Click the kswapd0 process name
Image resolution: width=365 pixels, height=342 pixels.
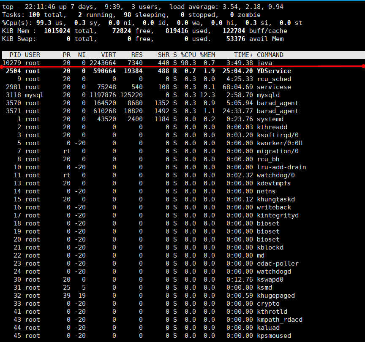pyautogui.click(x=270, y=280)
